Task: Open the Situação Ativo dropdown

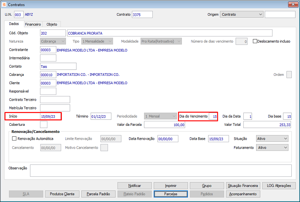Action: click(x=272, y=139)
